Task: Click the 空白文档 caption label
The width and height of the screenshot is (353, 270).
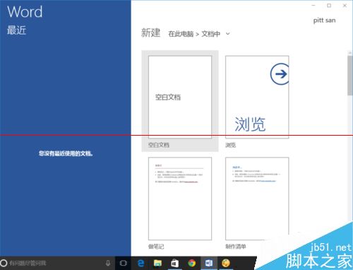Action: pyautogui.click(x=159, y=145)
